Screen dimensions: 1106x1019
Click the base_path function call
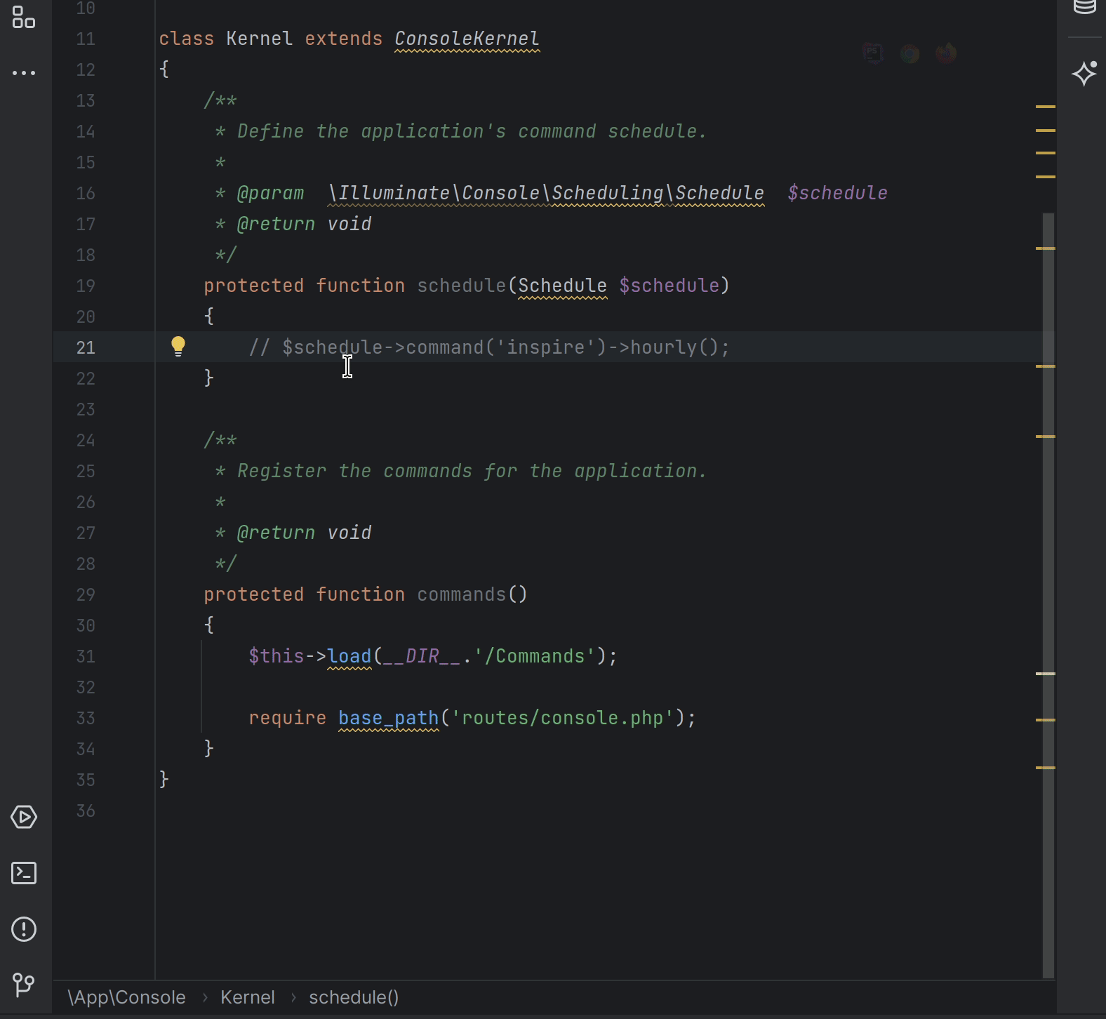[x=388, y=718]
